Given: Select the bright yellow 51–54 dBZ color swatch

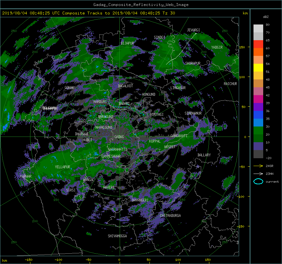Looking at the screenshot, I should point(258,68).
